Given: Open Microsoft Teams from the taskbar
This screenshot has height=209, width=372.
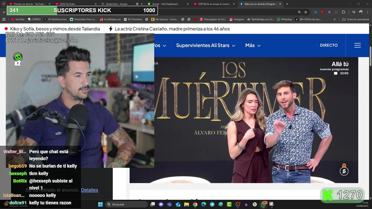Looking at the screenshot, I should pos(169,204).
